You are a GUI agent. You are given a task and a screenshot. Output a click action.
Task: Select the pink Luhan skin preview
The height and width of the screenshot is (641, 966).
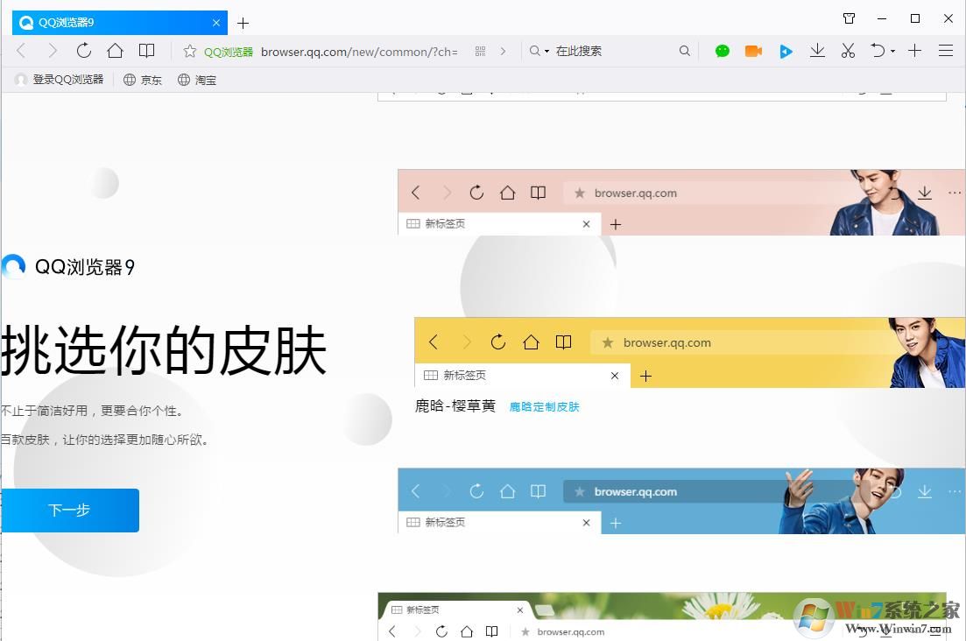point(681,202)
